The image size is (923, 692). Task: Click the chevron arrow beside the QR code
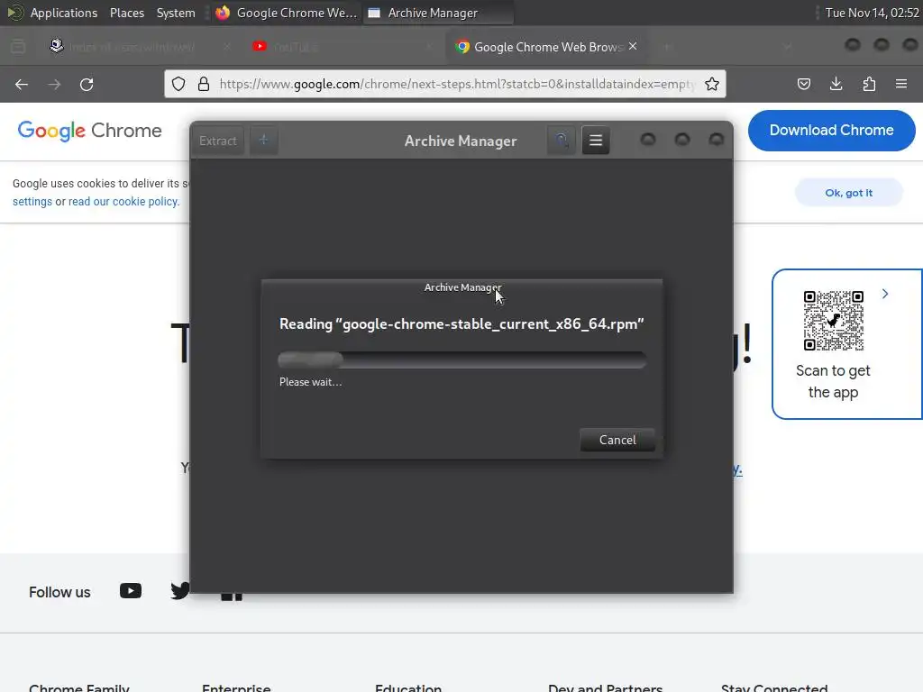[x=885, y=294]
